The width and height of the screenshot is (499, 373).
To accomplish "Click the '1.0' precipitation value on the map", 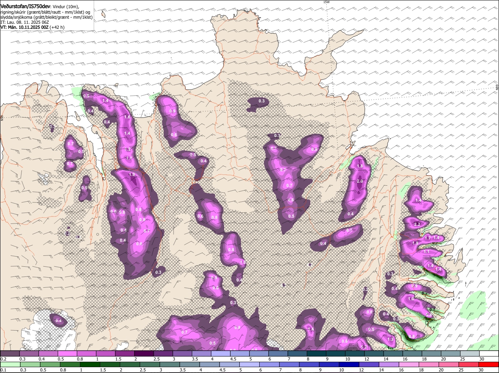I will tap(242, 263).
